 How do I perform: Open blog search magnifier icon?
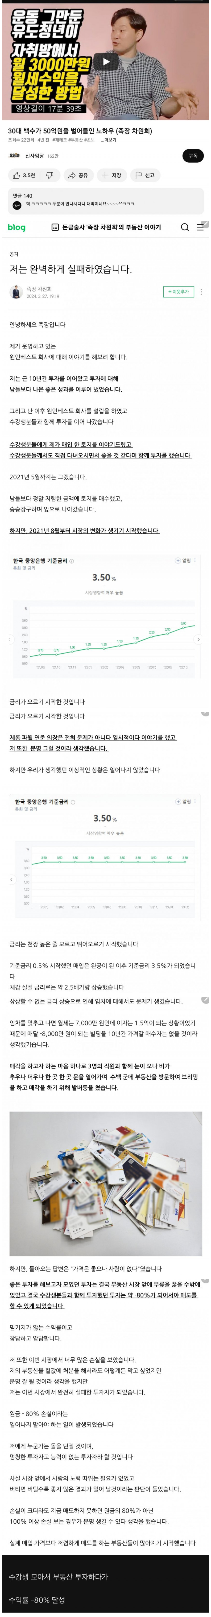185,227
